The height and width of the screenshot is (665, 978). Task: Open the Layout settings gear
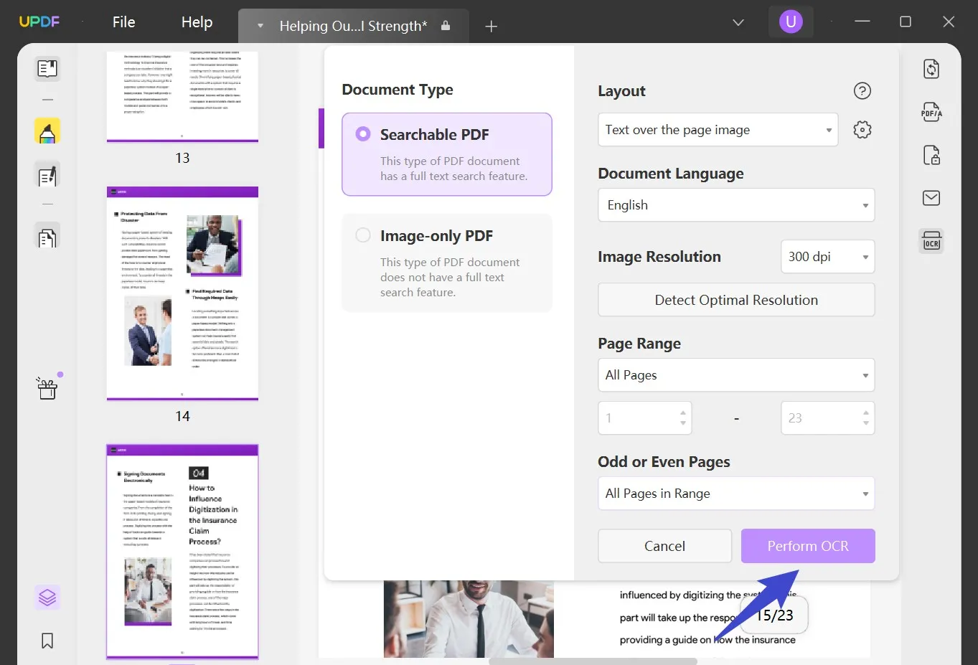coord(862,129)
